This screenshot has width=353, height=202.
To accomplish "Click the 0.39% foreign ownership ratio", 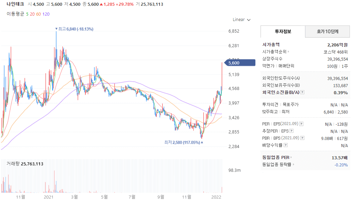I will coord(341,93).
